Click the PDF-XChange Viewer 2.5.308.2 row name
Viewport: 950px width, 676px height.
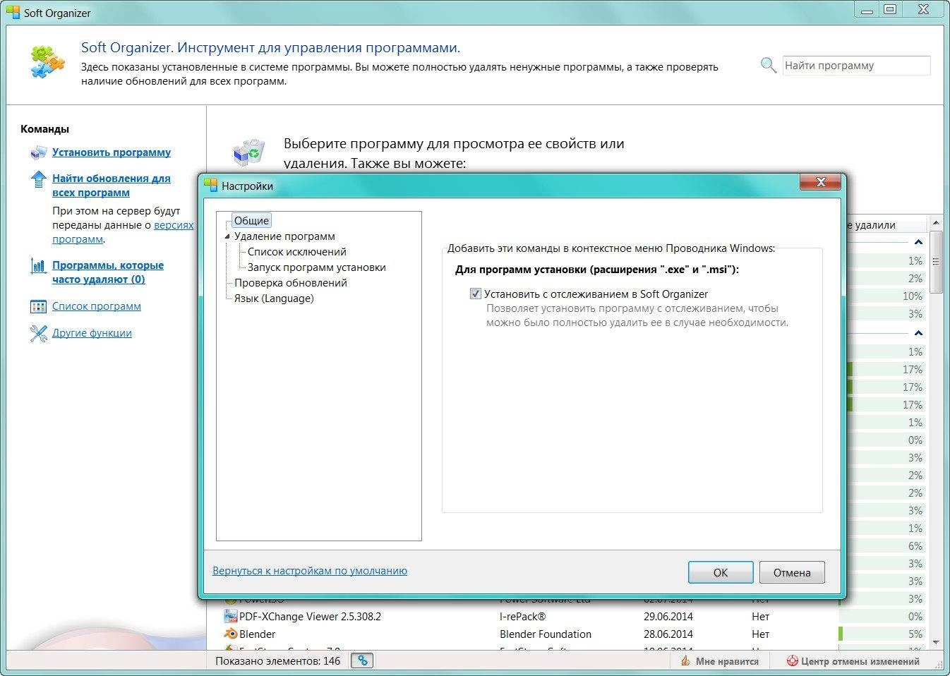[x=310, y=616]
